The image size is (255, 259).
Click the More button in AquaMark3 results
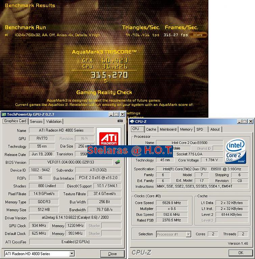[198, 35]
